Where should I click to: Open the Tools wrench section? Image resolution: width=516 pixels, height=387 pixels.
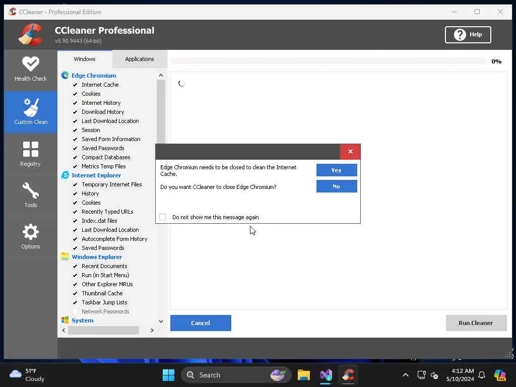point(31,195)
